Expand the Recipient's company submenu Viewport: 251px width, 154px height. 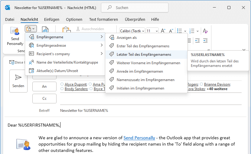tap(65, 54)
